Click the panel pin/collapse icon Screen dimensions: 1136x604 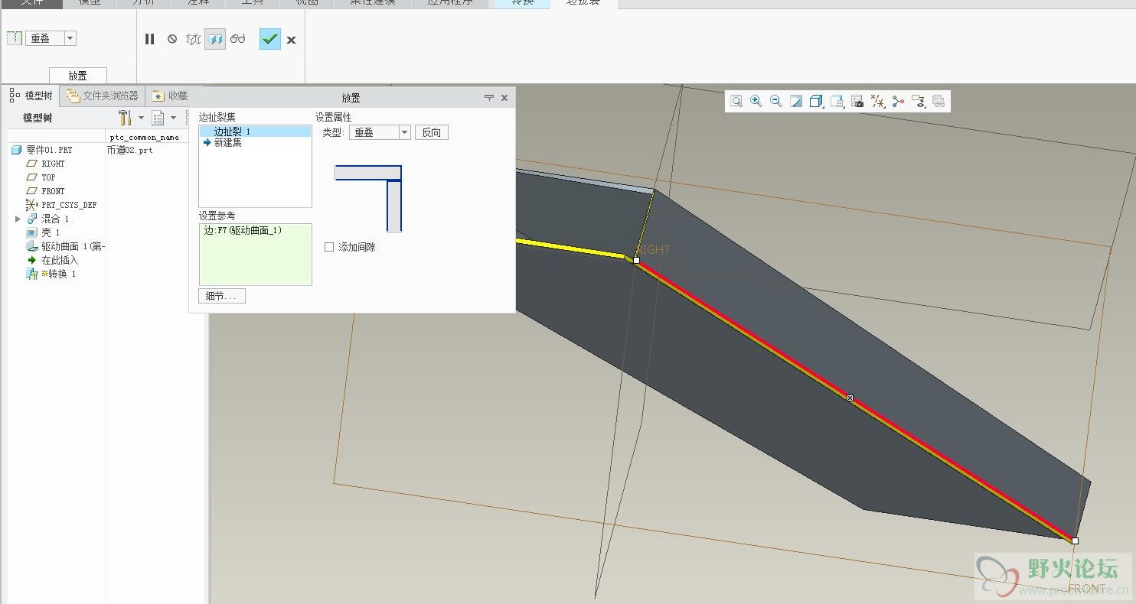pyautogui.click(x=489, y=98)
